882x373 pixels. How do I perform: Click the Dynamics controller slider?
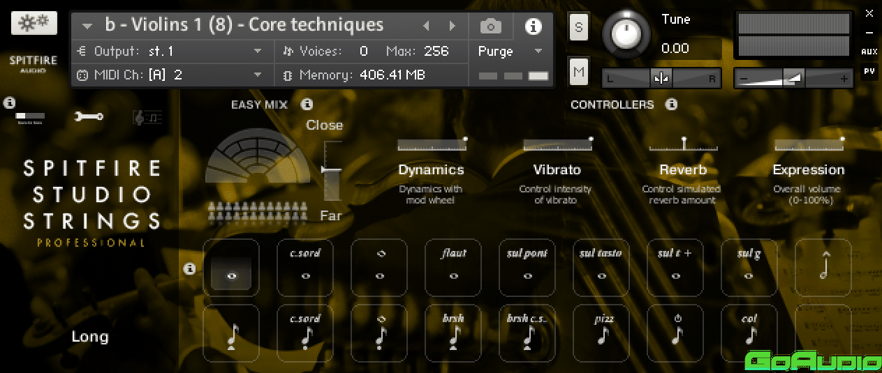point(432,144)
